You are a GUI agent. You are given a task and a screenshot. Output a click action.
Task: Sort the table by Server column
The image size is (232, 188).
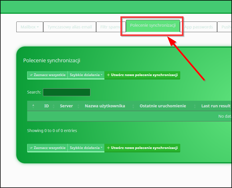pos(66,106)
